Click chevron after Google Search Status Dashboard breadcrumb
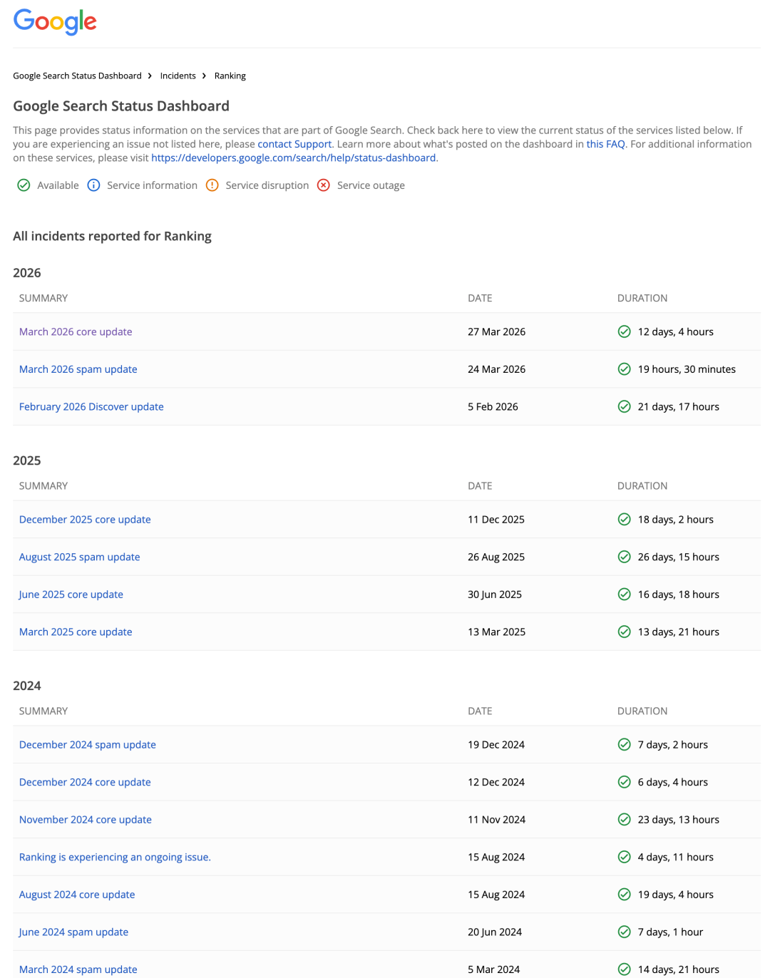 [150, 76]
